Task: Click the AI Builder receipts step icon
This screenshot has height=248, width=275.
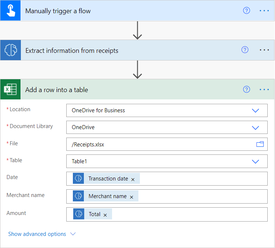Action: (x=10, y=50)
